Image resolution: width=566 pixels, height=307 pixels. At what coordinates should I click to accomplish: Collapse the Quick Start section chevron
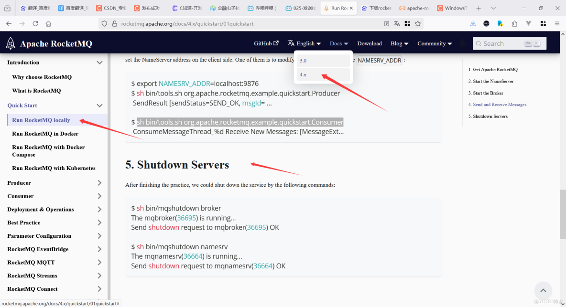coord(99,105)
